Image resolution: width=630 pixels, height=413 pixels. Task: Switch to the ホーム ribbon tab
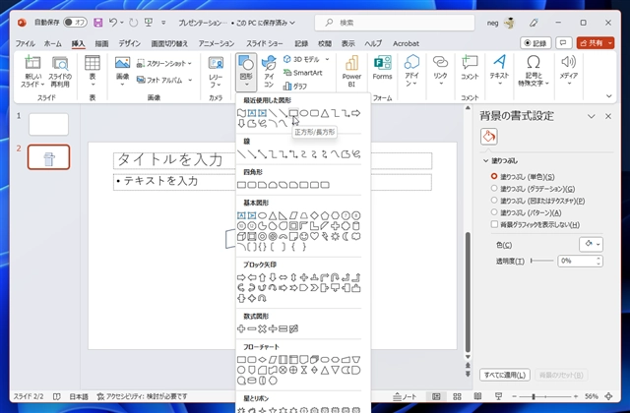point(52,43)
